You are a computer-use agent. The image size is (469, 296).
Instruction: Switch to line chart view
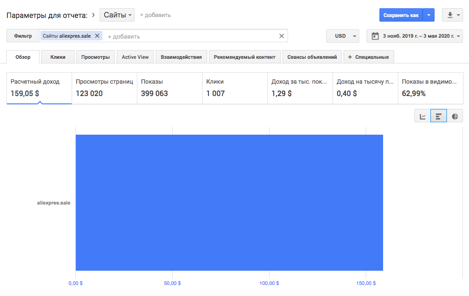point(422,116)
